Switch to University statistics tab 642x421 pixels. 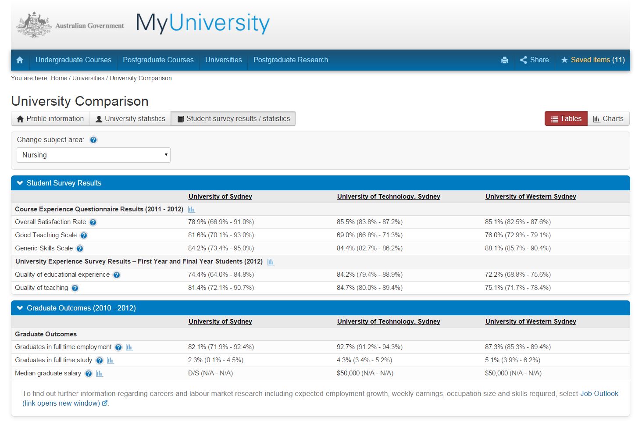coord(130,118)
